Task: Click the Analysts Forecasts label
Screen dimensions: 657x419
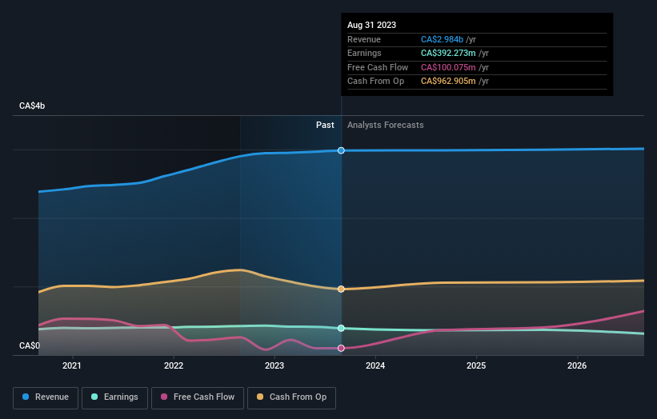Action: (x=386, y=126)
